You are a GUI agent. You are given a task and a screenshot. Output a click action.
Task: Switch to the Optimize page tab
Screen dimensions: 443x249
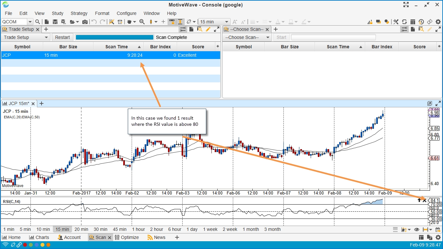click(127, 237)
